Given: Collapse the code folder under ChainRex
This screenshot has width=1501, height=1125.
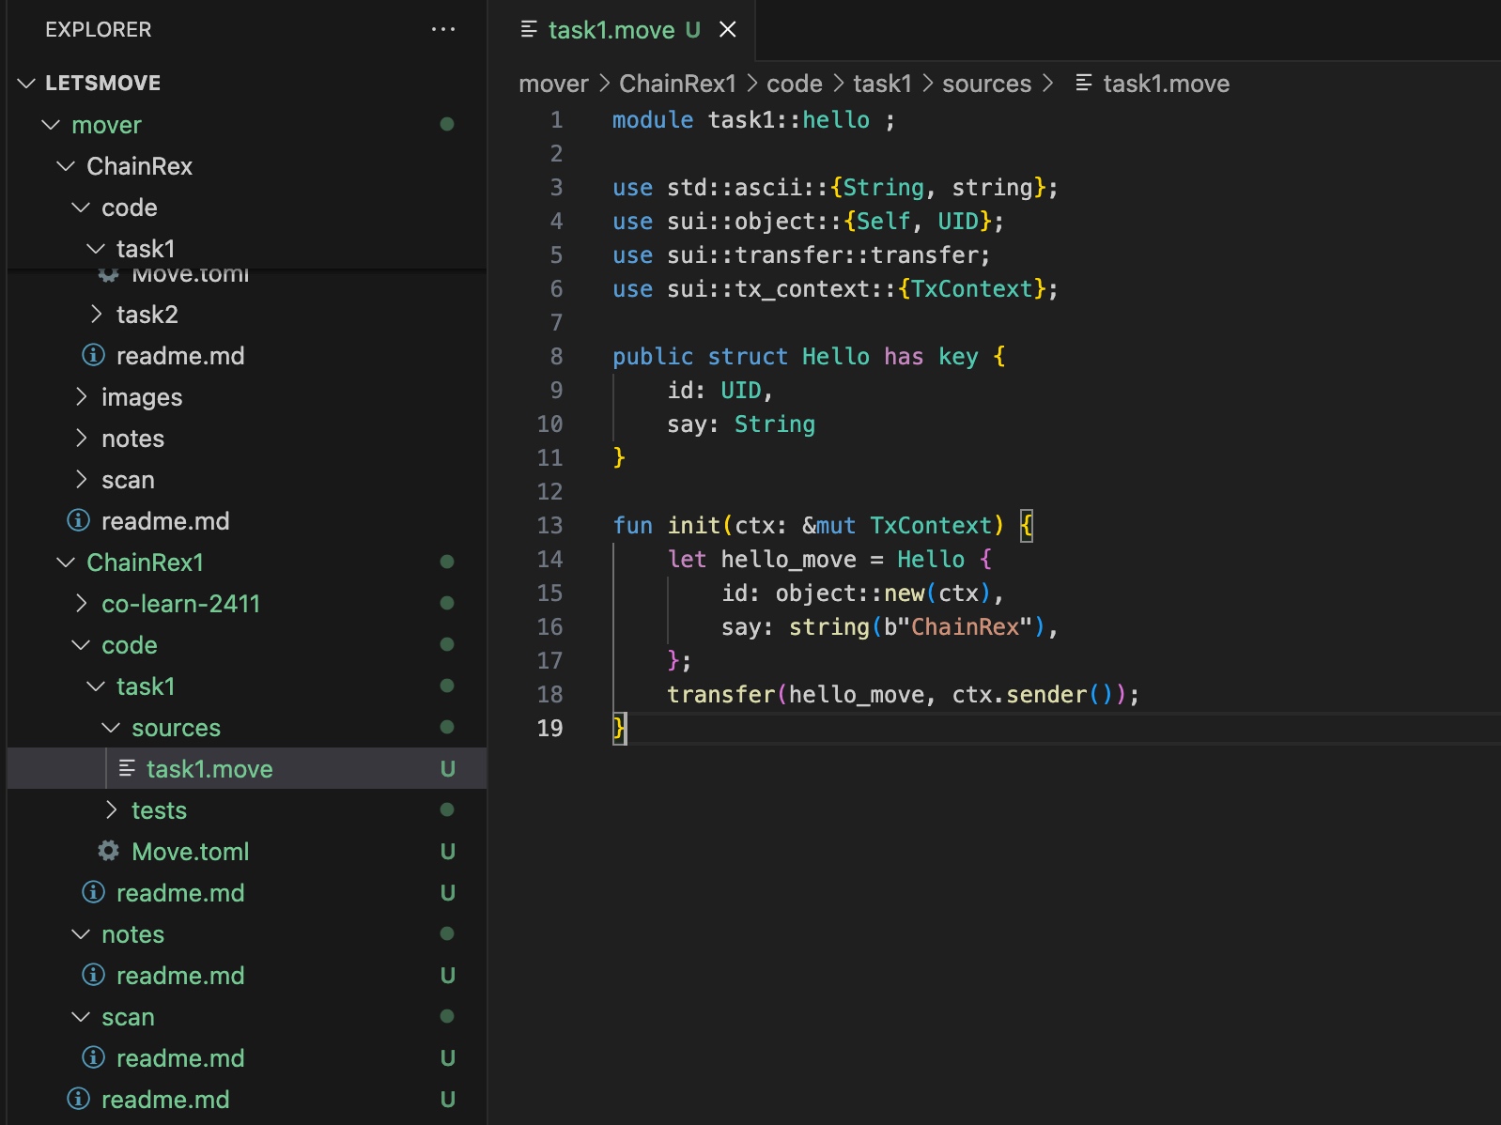Looking at the screenshot, I should pyautogui.click(x=81, y=208).
